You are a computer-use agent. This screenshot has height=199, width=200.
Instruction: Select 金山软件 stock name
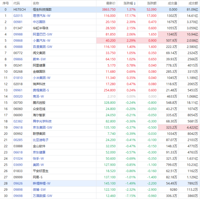39,146
